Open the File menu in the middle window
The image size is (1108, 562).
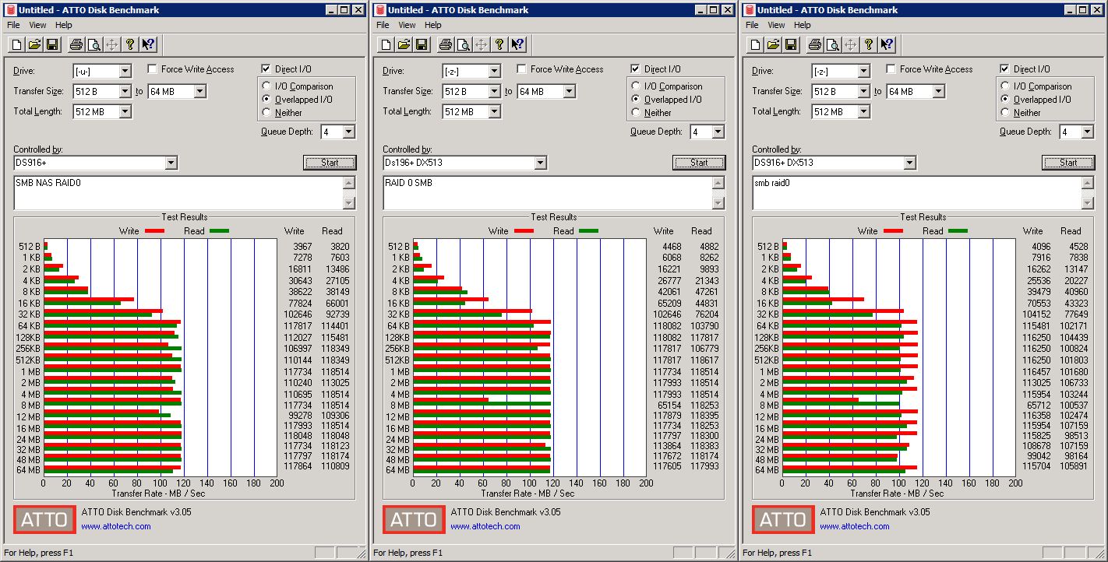pos(383,25)
